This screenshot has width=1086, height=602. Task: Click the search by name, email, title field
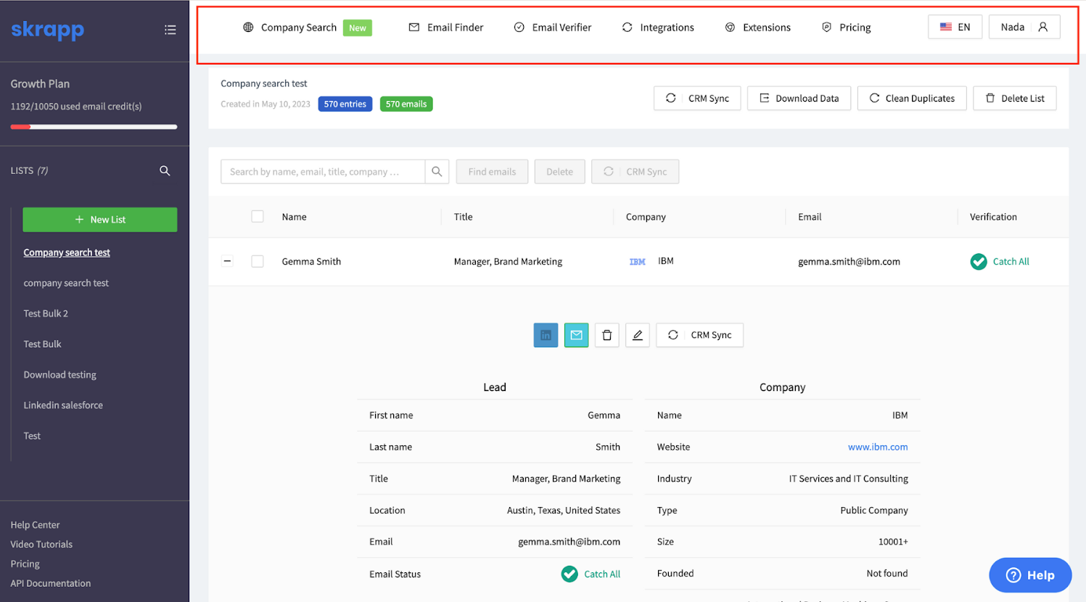click(x=323, y=172)
